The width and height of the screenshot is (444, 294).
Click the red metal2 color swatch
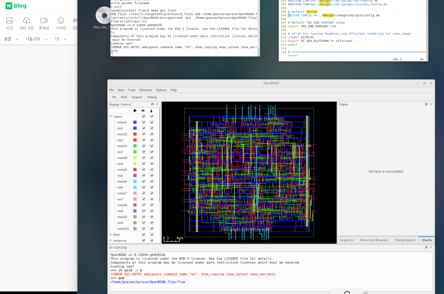pos(135,134)
